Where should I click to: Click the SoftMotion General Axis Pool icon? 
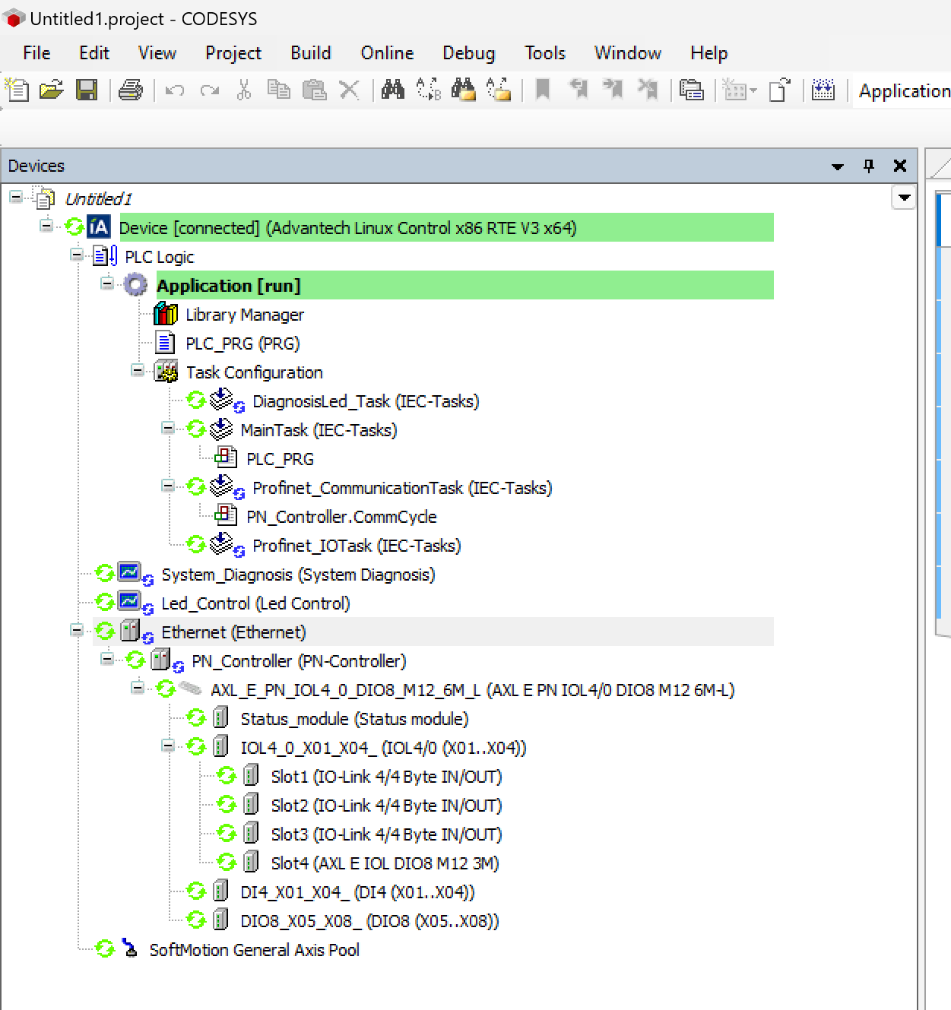coord(130,949)
